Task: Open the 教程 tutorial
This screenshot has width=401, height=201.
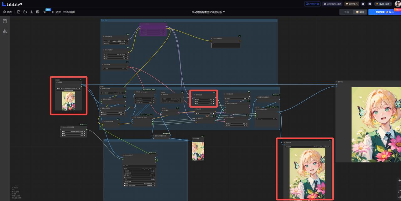Action: (57, 12)
